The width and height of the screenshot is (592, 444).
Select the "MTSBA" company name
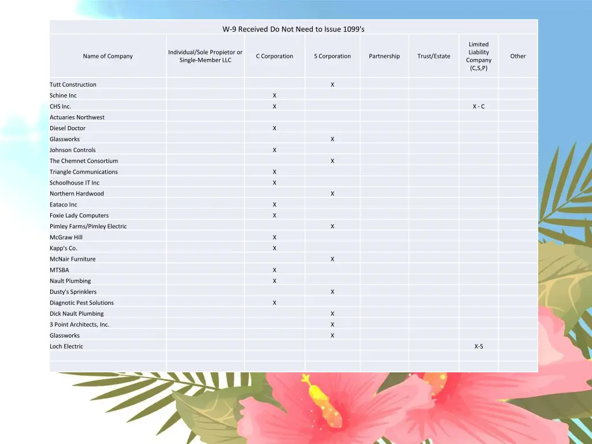pyautogui.click(x=60, y=270)
